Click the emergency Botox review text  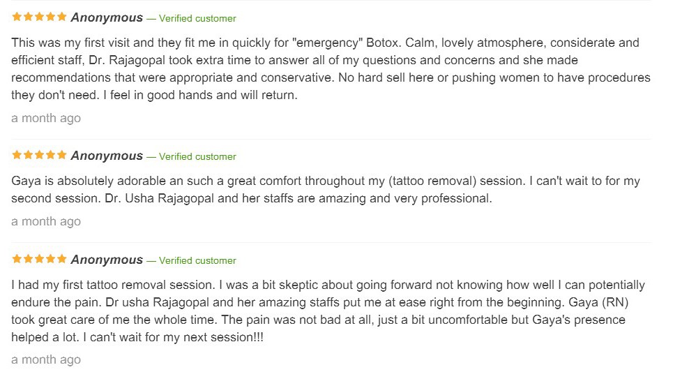tap(331, 68)
